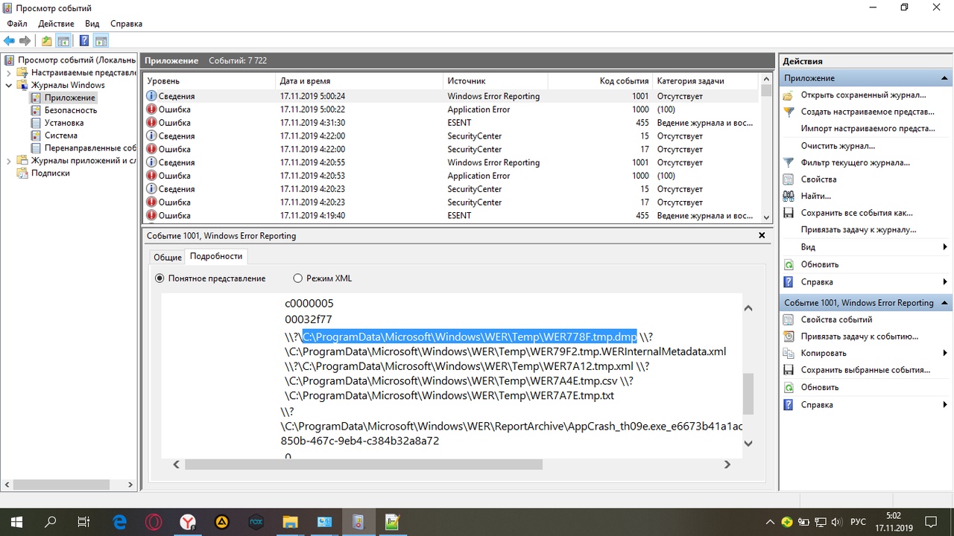Switch to the "Общие" tab
Screen dimensions: 954x536
coord(168,257)
